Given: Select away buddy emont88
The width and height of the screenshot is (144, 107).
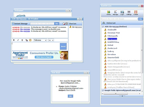Looking at the screenshot, I should click(115, 70).
